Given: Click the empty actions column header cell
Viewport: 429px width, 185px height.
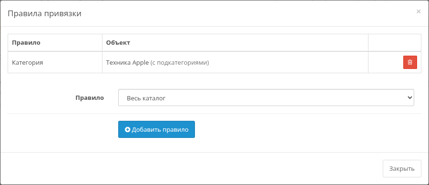Looking at the screenshot, I should point(395,43).
